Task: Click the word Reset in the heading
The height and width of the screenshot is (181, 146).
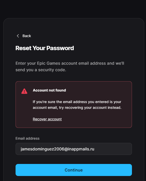Action: (x=23, y=48)
